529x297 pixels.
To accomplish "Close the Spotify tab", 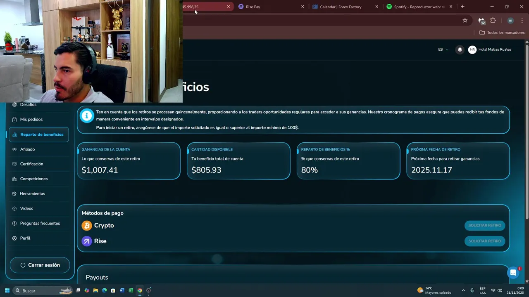I will click(x=451, y=7).
